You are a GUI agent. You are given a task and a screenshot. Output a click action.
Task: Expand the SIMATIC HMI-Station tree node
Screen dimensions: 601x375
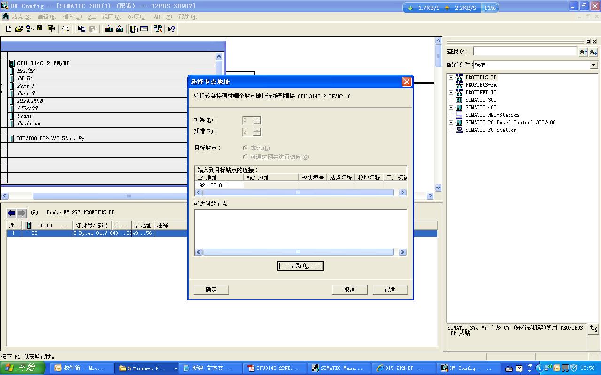[451, 115]
